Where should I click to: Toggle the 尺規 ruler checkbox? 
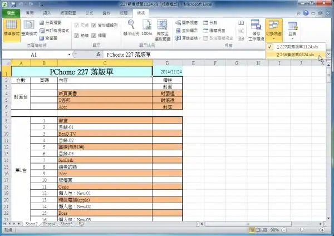[76, 26]
